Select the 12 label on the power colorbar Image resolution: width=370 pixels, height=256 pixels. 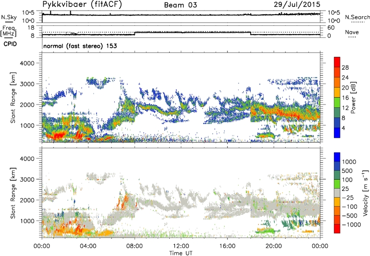point(345,108)
